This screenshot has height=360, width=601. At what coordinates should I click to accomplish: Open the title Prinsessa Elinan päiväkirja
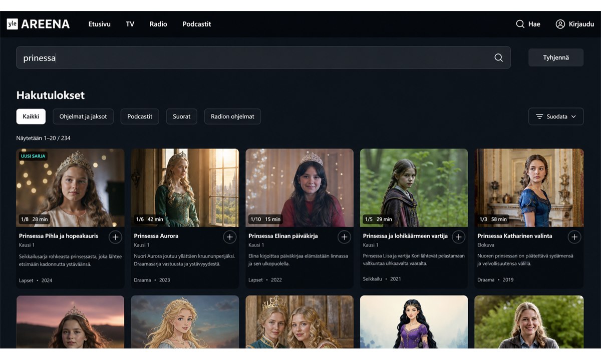(283, 236)
